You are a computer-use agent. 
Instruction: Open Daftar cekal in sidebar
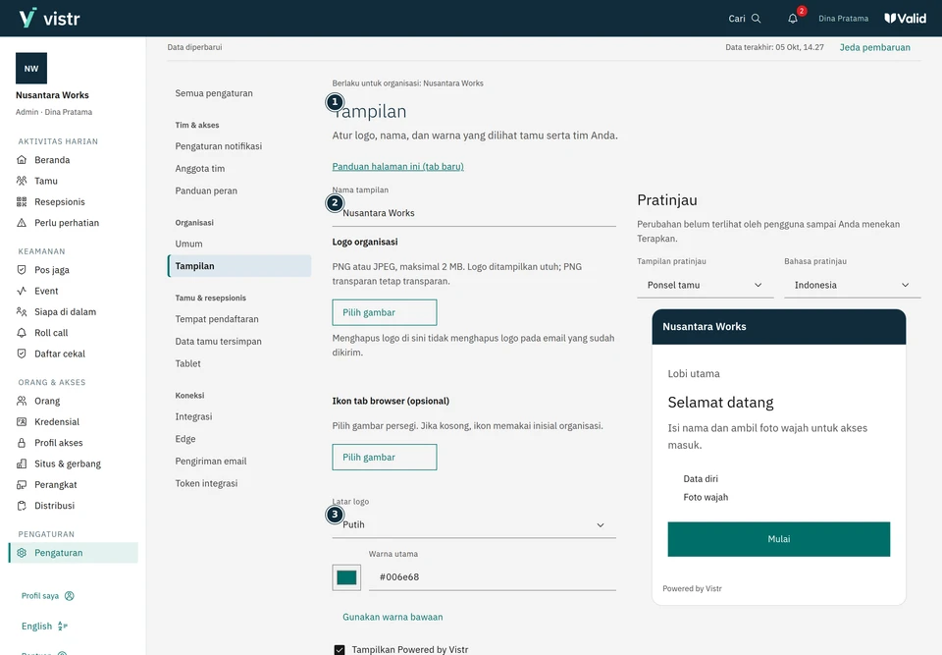[x=60, y=354]
